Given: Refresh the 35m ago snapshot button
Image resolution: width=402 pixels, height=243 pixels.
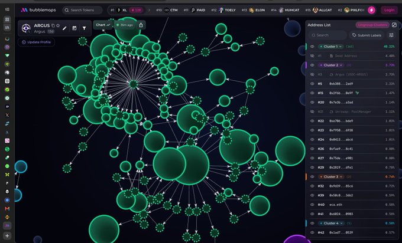Looking at the screenshot, I should [x=124, y=25].
